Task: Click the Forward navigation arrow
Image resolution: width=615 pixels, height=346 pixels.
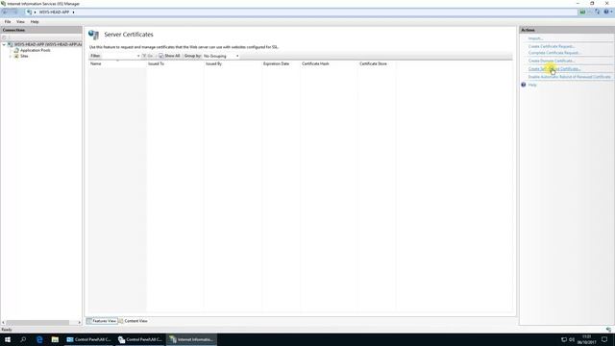Action: [x=15, y=12]
